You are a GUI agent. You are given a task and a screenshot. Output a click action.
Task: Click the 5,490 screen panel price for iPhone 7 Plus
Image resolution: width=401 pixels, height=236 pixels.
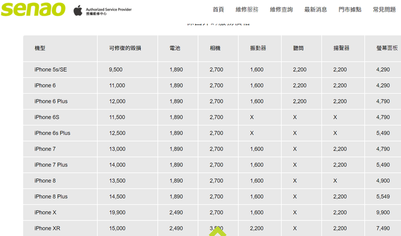[383, 165]
